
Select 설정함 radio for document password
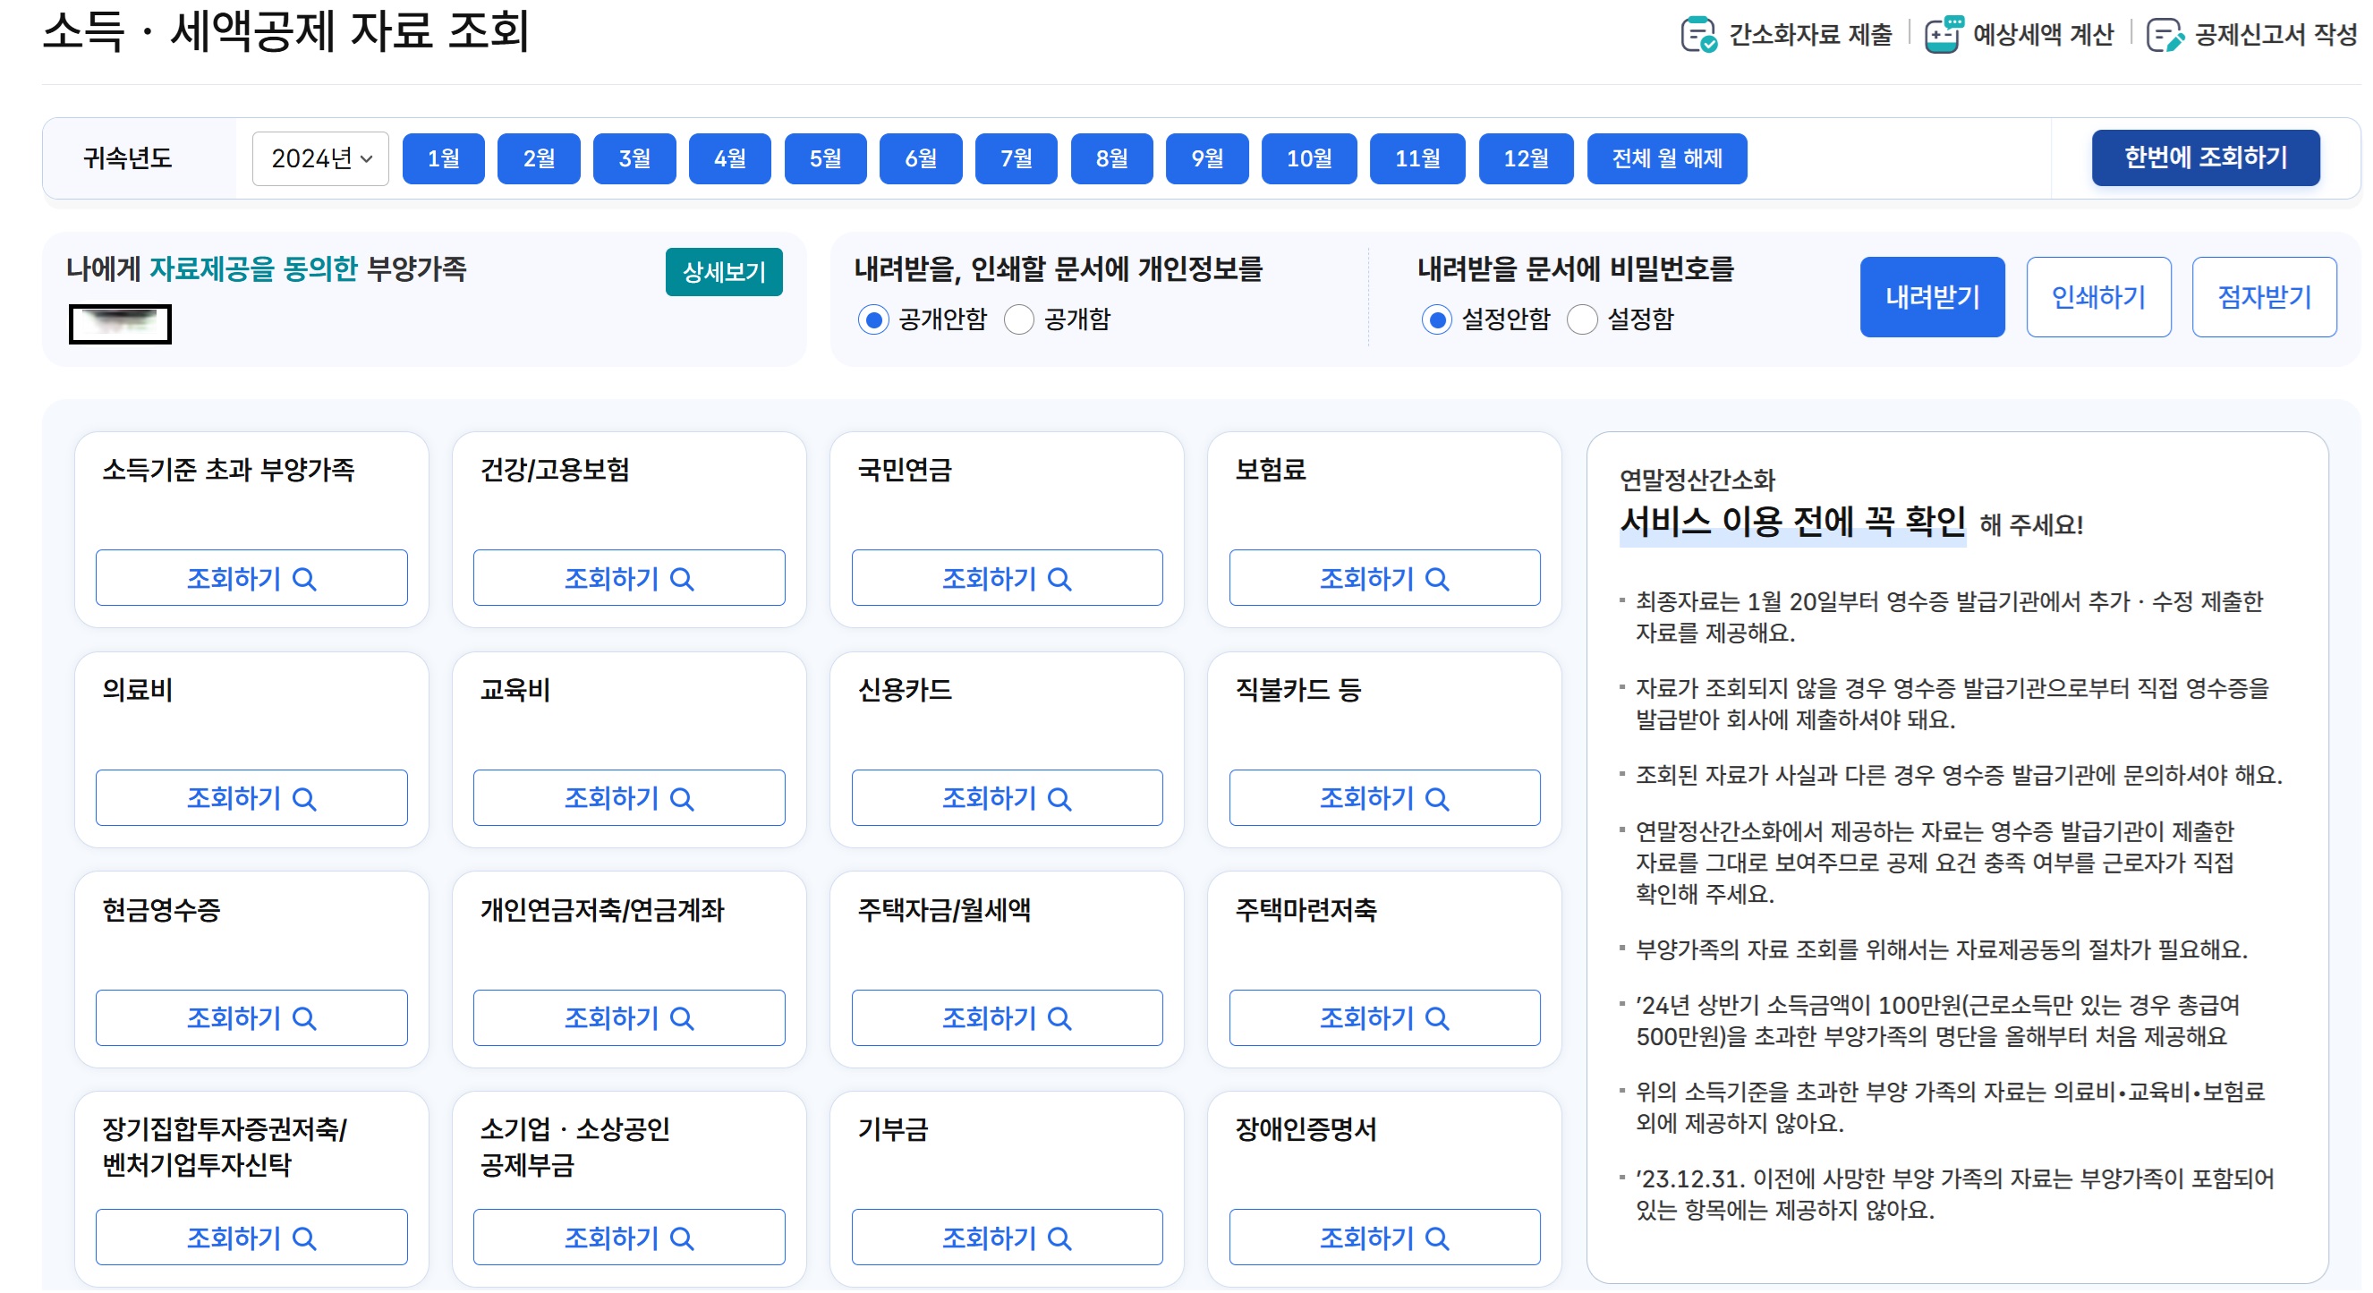pos(1582,319)
